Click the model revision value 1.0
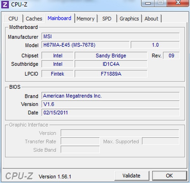 155,45
